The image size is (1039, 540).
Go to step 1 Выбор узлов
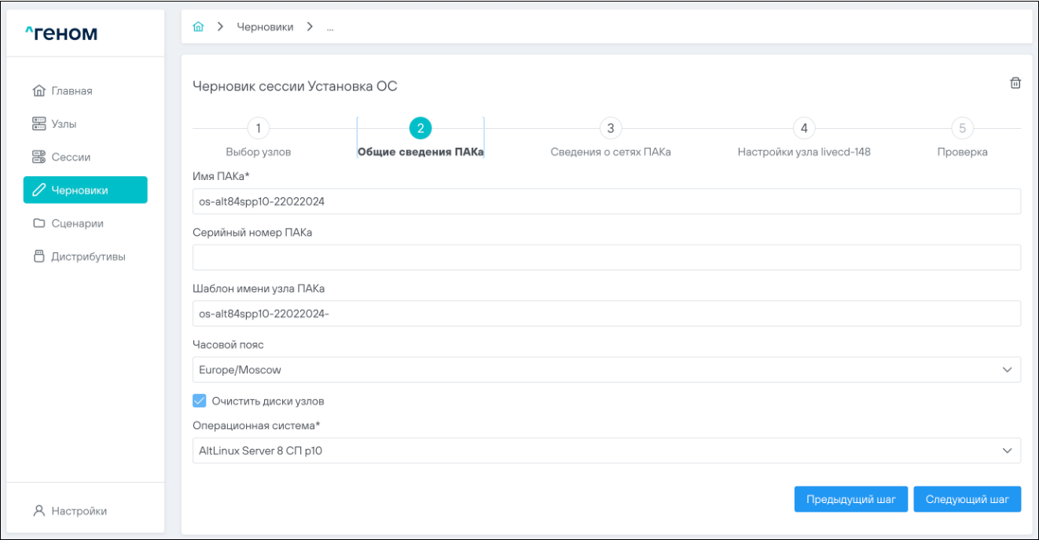click(258, 128)
